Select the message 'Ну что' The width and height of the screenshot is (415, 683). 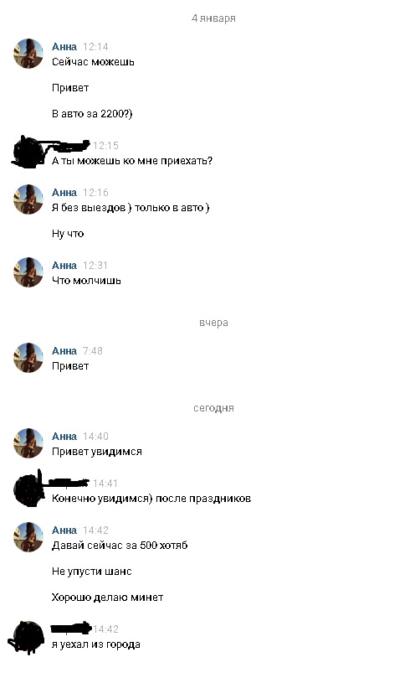point(68,234)
